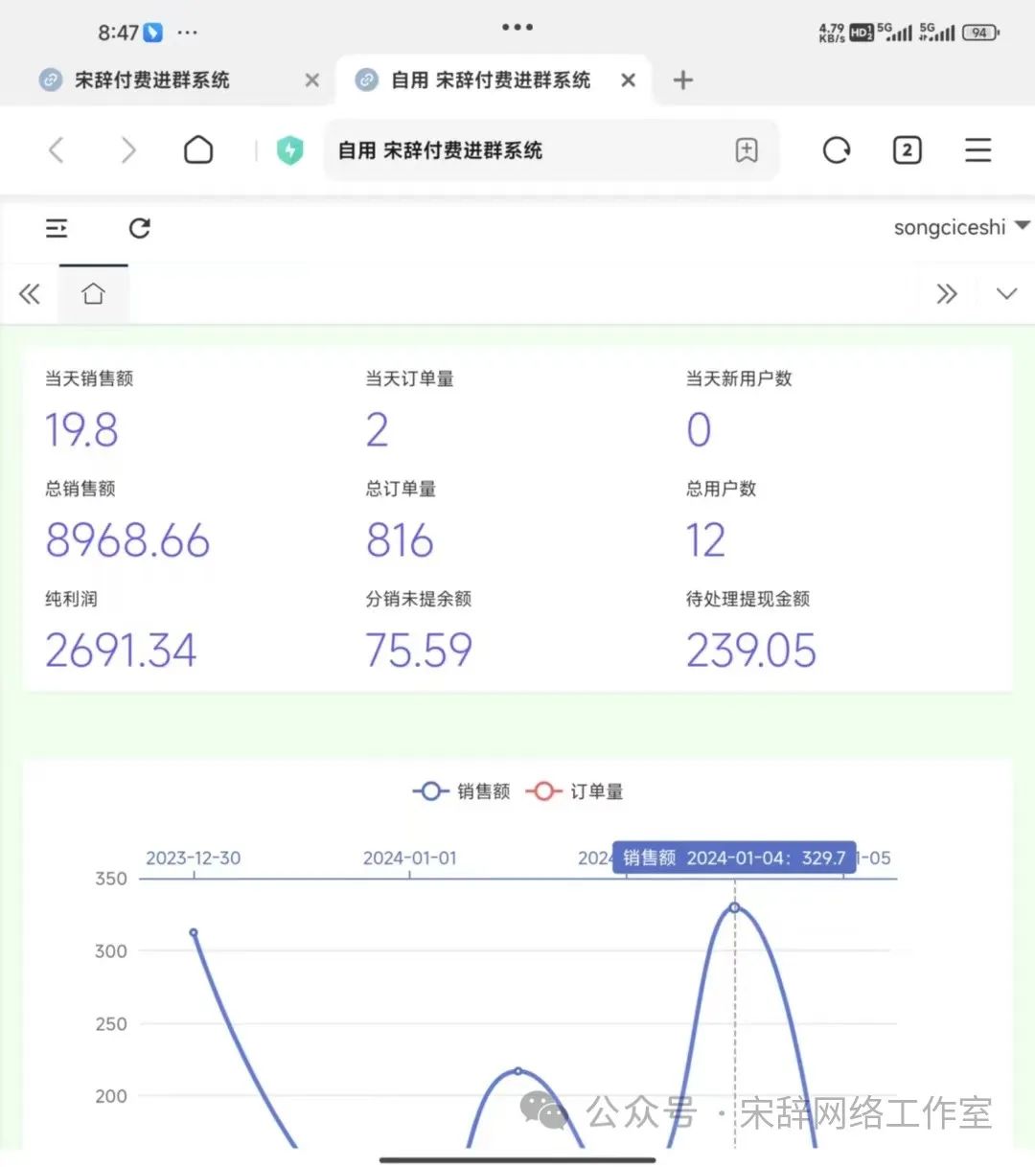Select the home icon on the dashboard tab bar
Viewport: 1035px width, 1167px height.
(93, 293)
